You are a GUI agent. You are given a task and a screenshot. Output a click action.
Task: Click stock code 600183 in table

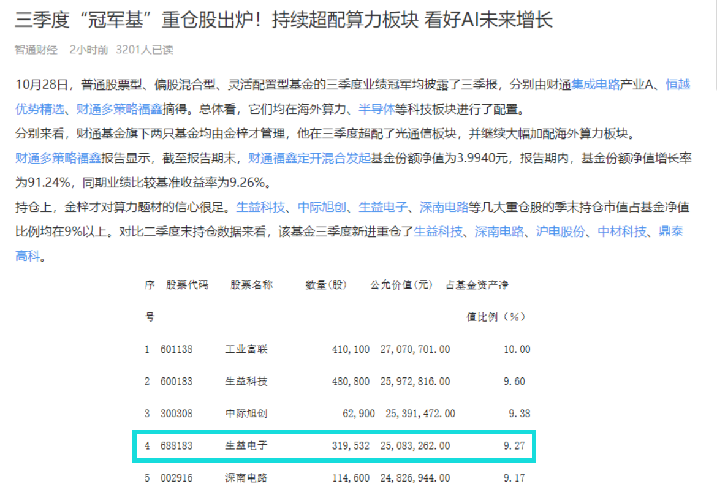click(176, 382)
